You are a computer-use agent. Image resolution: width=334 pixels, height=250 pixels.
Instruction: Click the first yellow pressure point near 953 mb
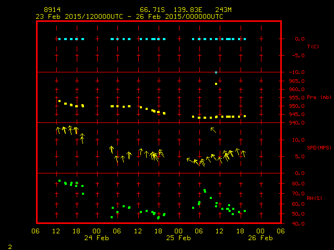point(59,101)
